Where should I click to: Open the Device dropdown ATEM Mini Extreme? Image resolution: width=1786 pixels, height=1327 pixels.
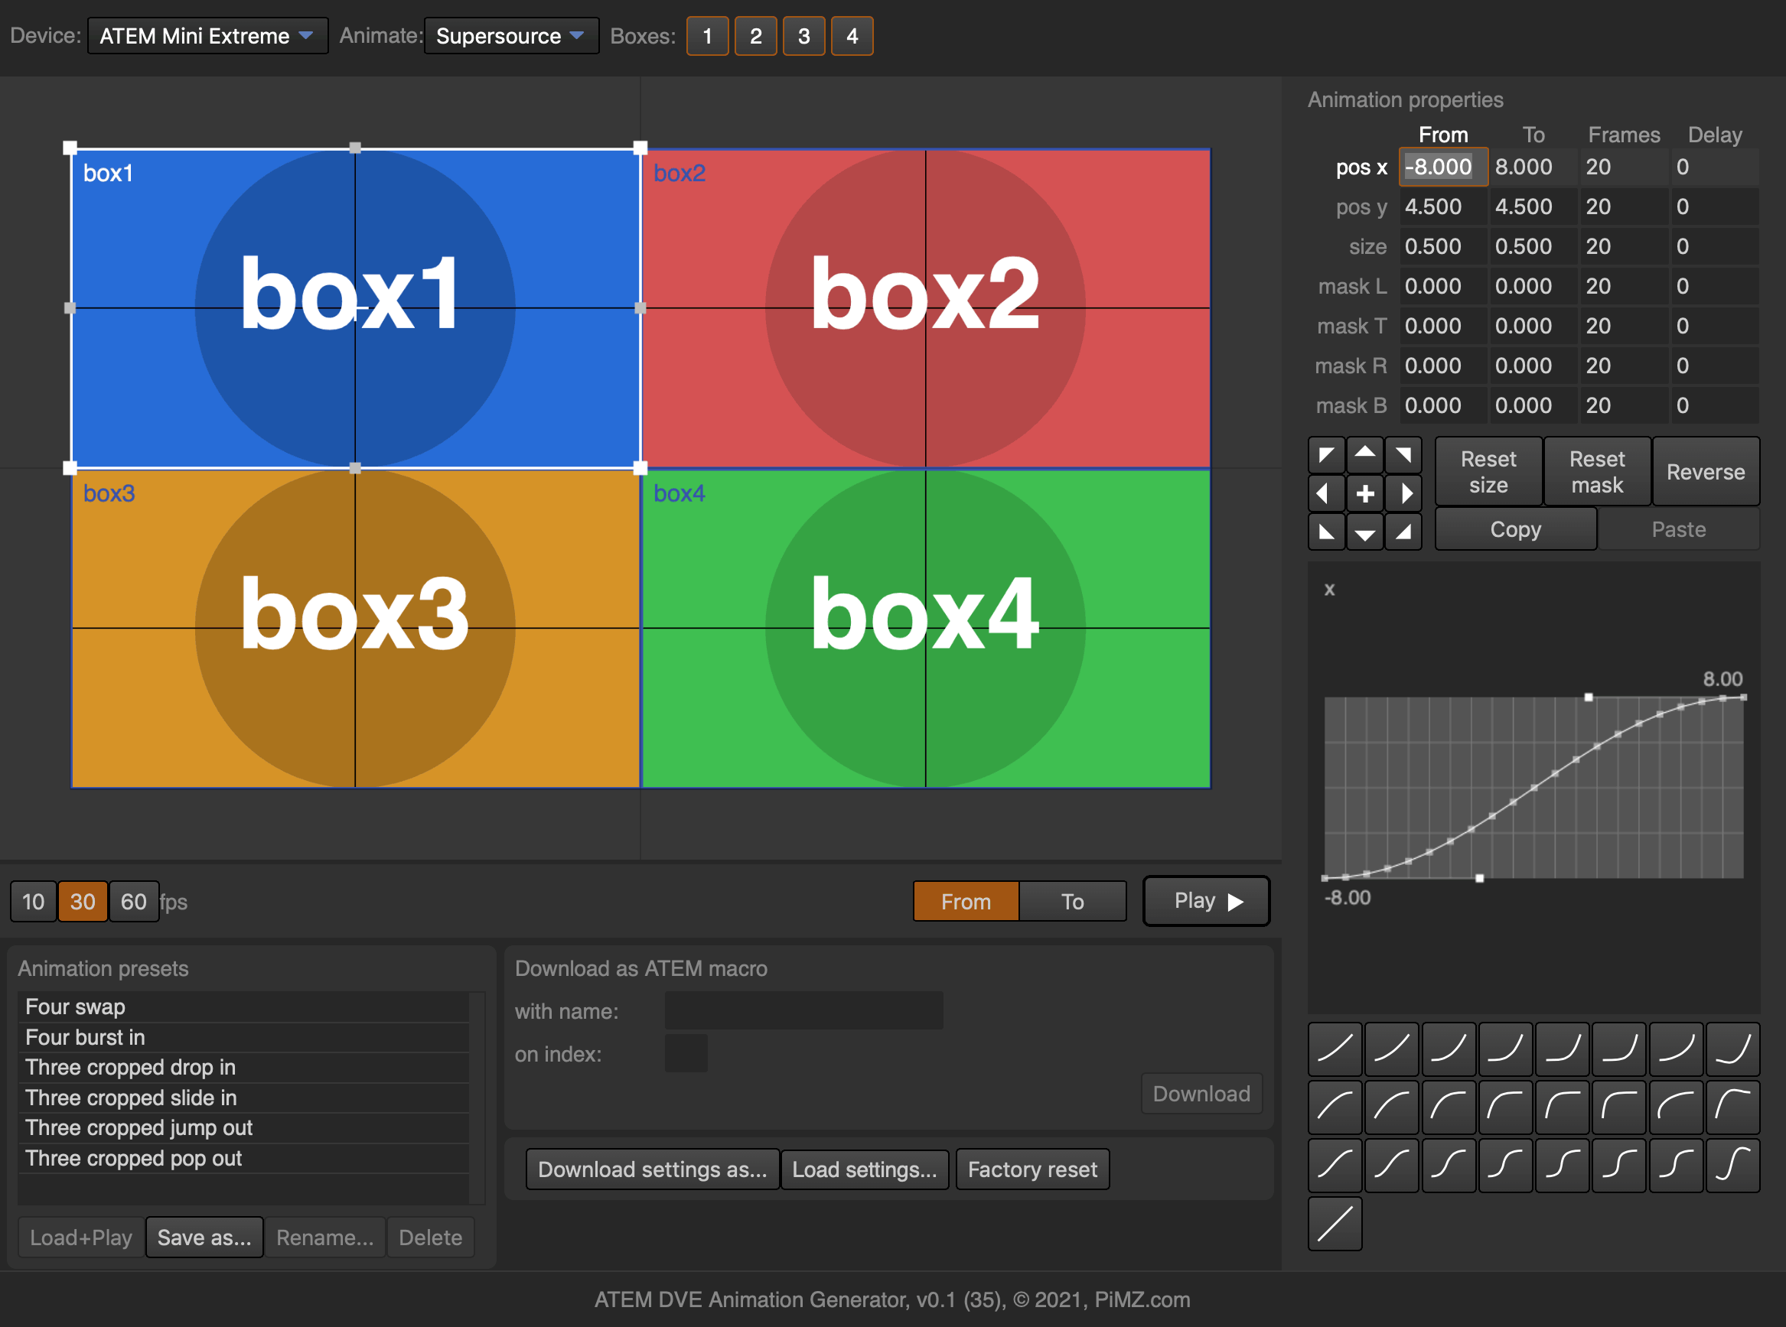pyautogui.click(x=207, y=36)
